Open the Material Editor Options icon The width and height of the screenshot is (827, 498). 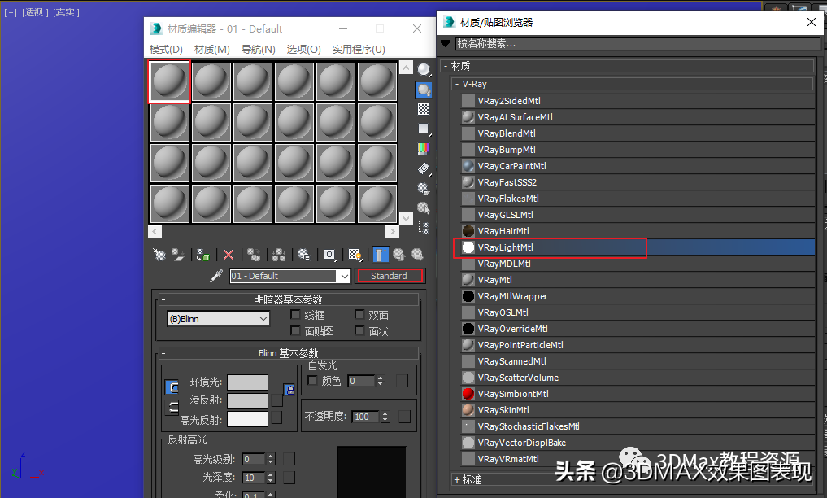424,188
